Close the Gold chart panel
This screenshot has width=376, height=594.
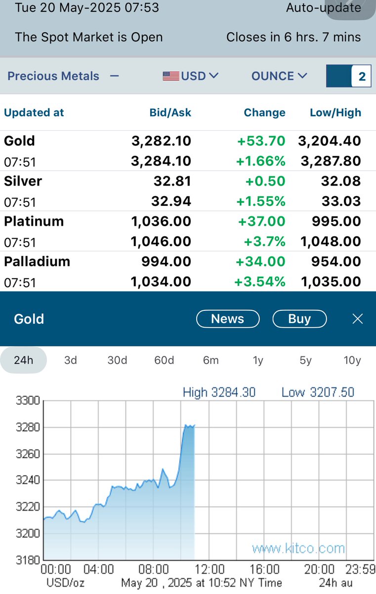[x=358, y=319]
